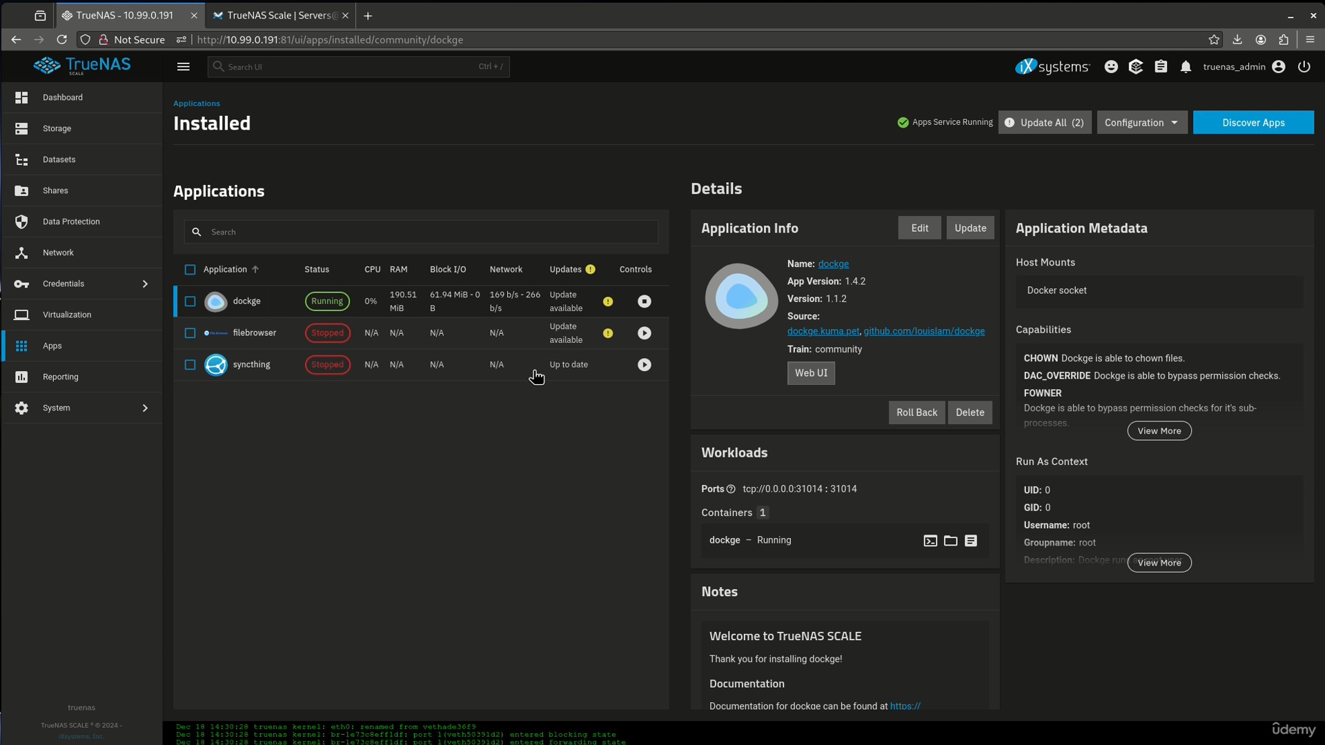
Task: Start the filebrowser app
Action: pyautogui.click(x=644, y=333)
